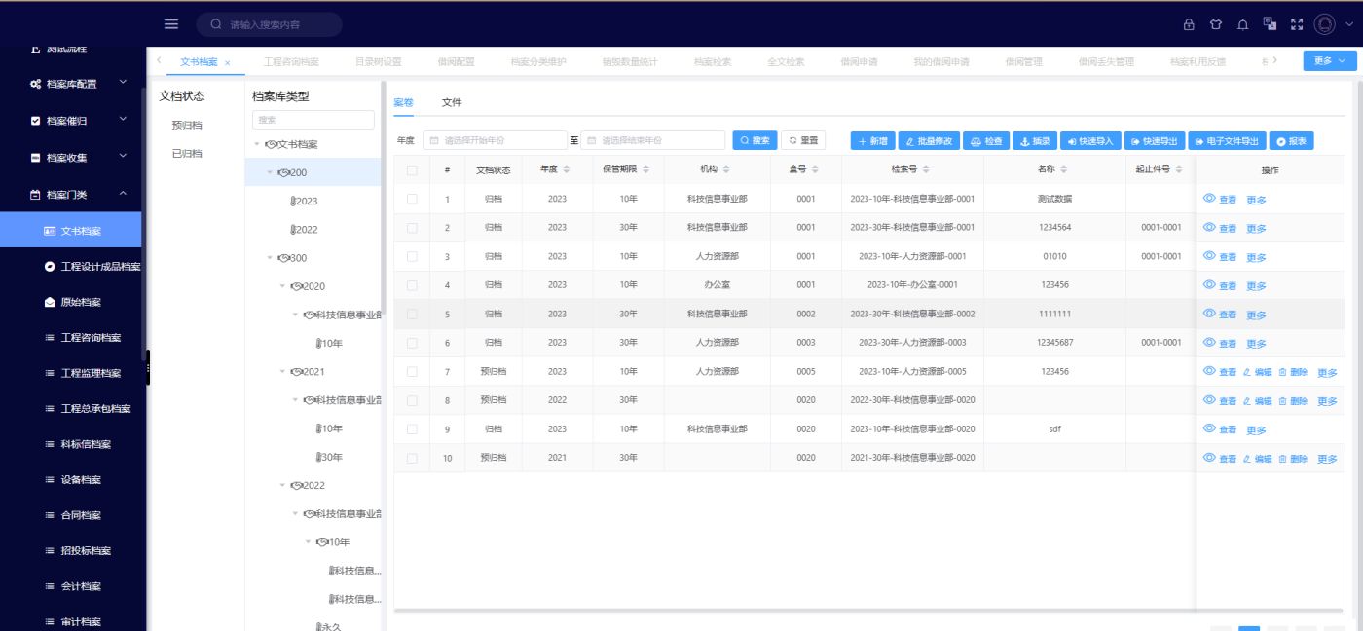1363x631 pixels.
Task: Sort by the 起止件号 column sort arrows
Action: click(1179, 169)
